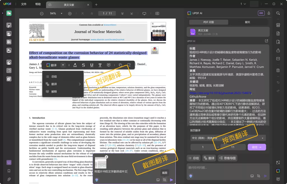This screenshot has width=287, height=184.
Task: Apply strikethrough from the floating toolbar
Action: [83, 65]
